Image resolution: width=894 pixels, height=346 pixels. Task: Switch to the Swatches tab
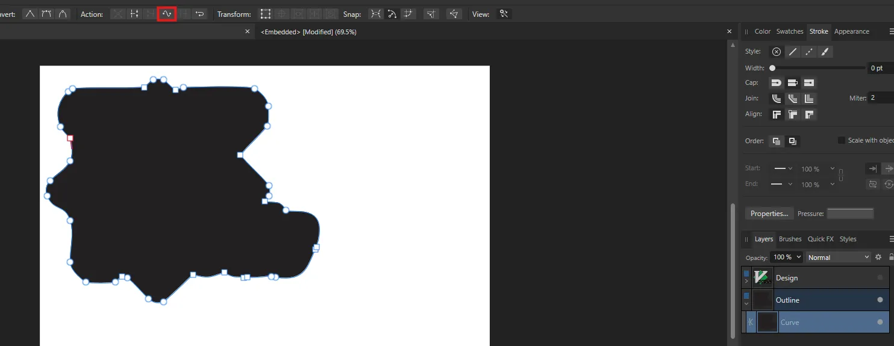tap(789, 31)
